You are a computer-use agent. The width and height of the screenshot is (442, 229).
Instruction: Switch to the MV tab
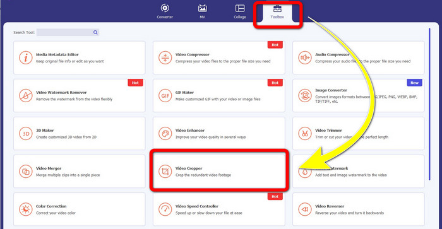coord(202,11)
